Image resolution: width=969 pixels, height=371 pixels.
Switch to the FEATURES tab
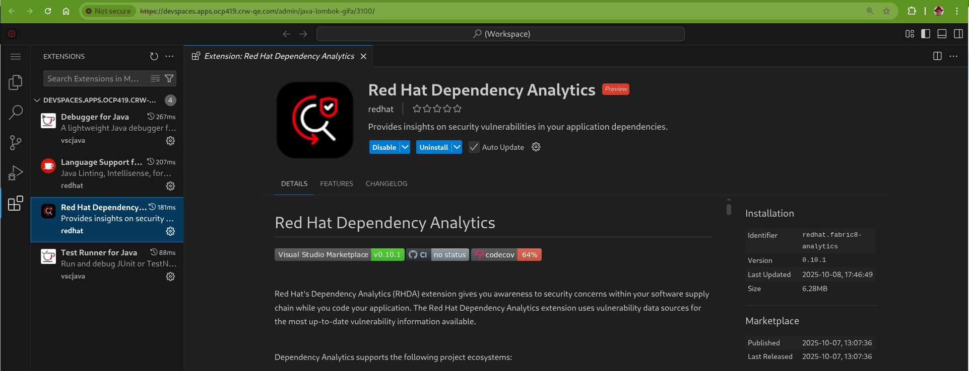337,183
